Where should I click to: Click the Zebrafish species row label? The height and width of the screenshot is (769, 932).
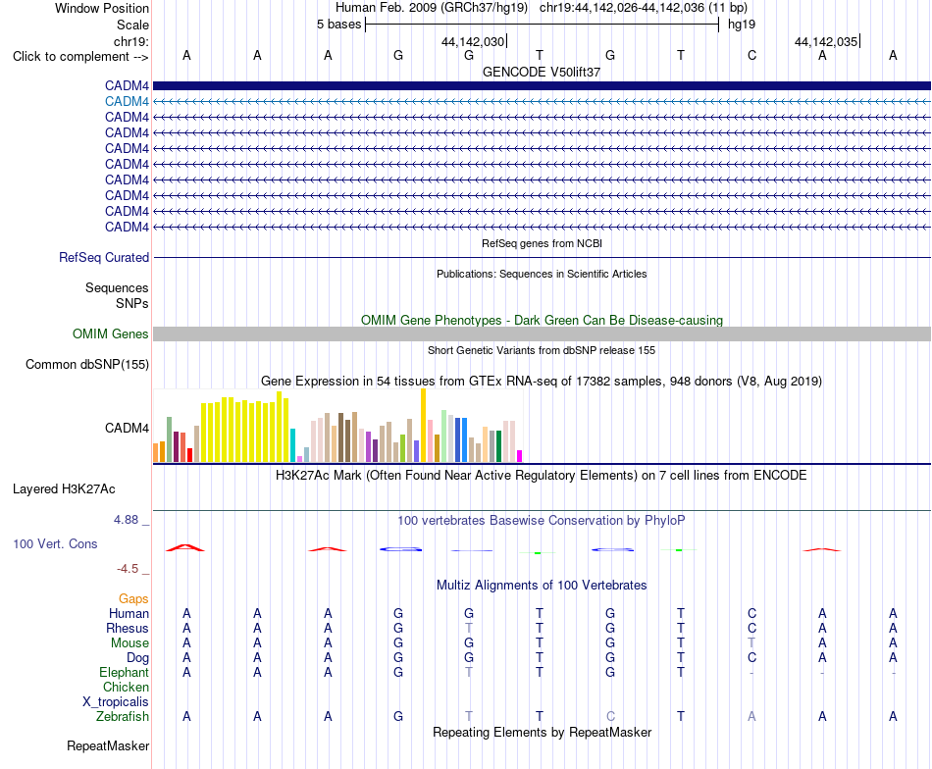(123, 717)
